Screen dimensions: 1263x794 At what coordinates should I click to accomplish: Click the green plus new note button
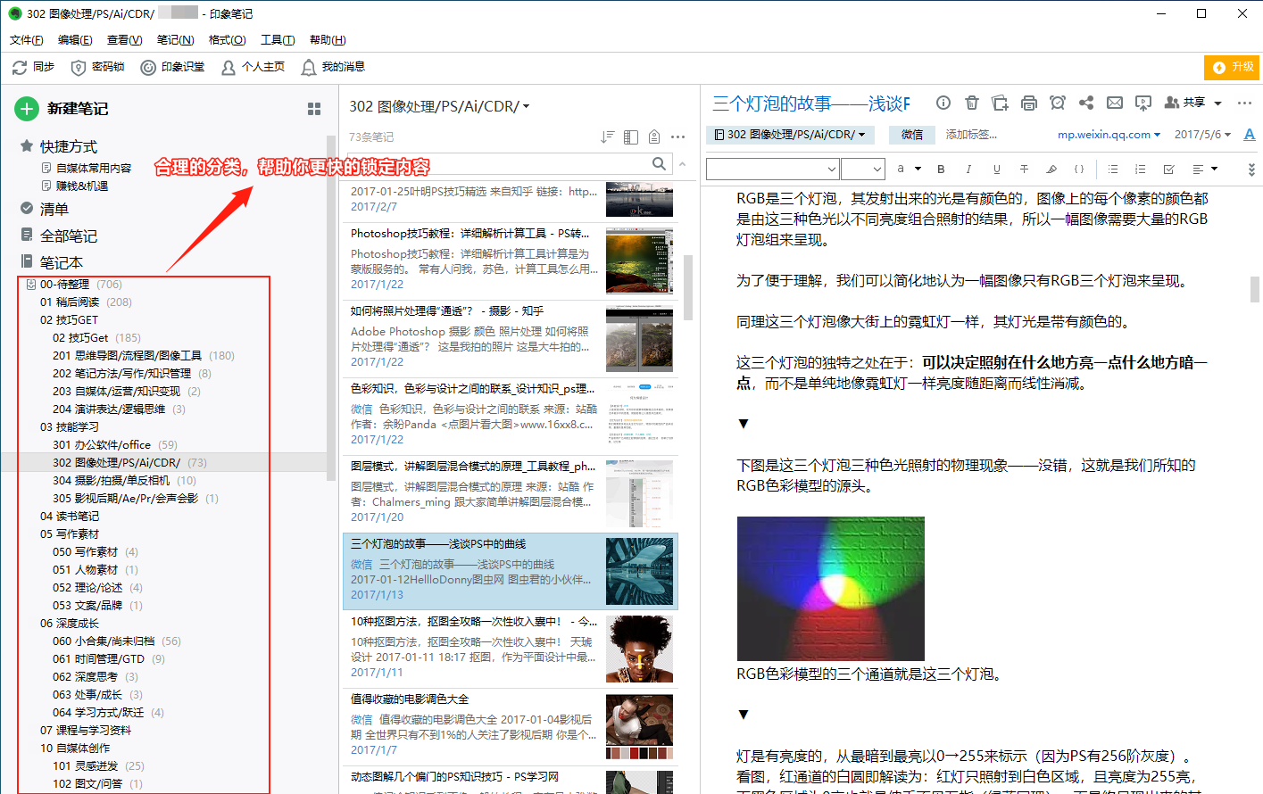pos(27,109)
